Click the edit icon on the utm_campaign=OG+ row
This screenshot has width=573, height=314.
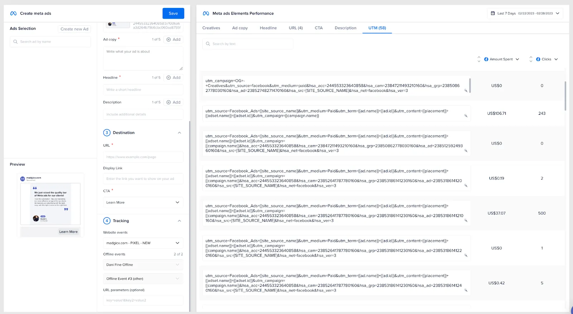pyautogui.click(x=466, y=90)
